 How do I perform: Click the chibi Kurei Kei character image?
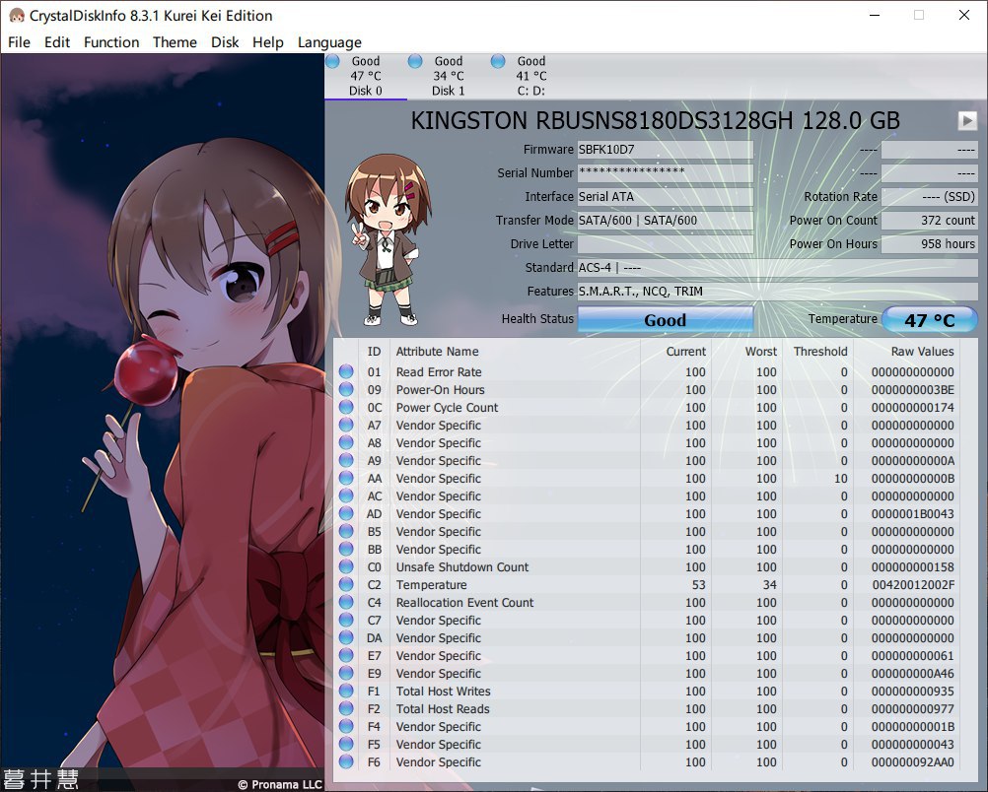coord(388,240)
